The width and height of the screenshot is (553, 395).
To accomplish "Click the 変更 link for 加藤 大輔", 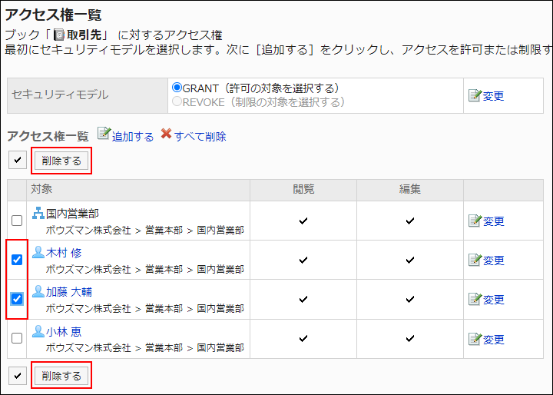I will (x=493, y=300).
